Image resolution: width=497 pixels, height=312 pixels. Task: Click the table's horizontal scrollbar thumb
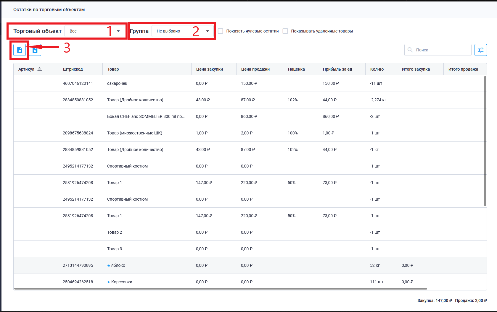tap(221, 289)
